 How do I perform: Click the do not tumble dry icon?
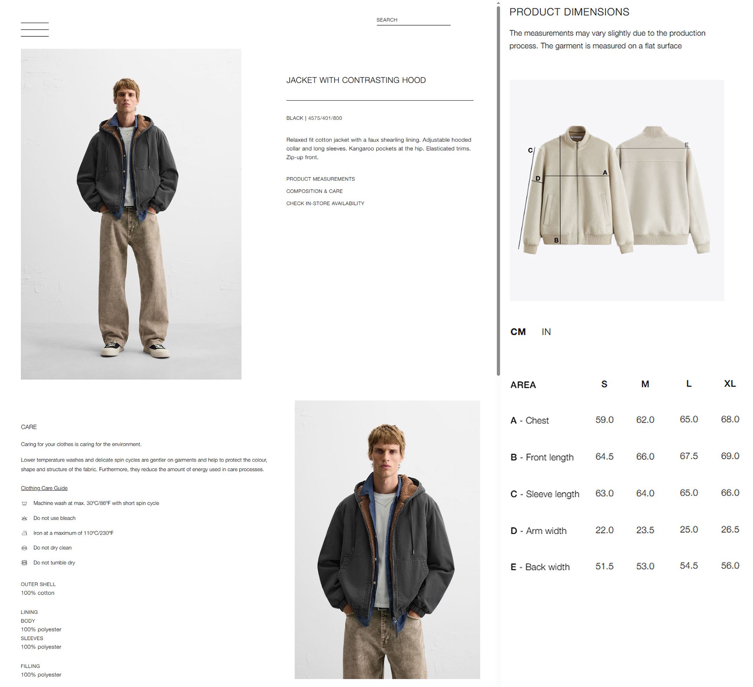pos(24,563)
